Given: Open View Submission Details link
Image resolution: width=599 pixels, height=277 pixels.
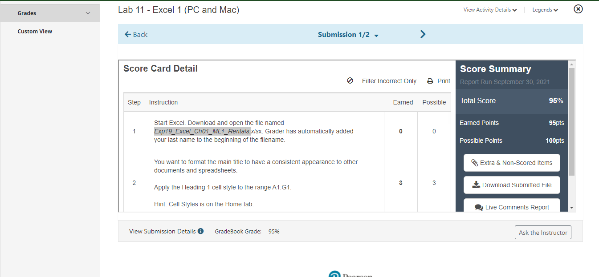Looking at the screenshot, I should tap(162, 231).
